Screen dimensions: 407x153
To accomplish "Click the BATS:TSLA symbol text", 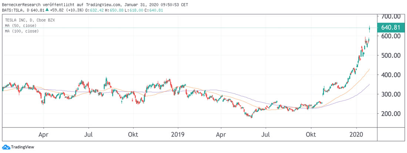I will coord(12,10).
